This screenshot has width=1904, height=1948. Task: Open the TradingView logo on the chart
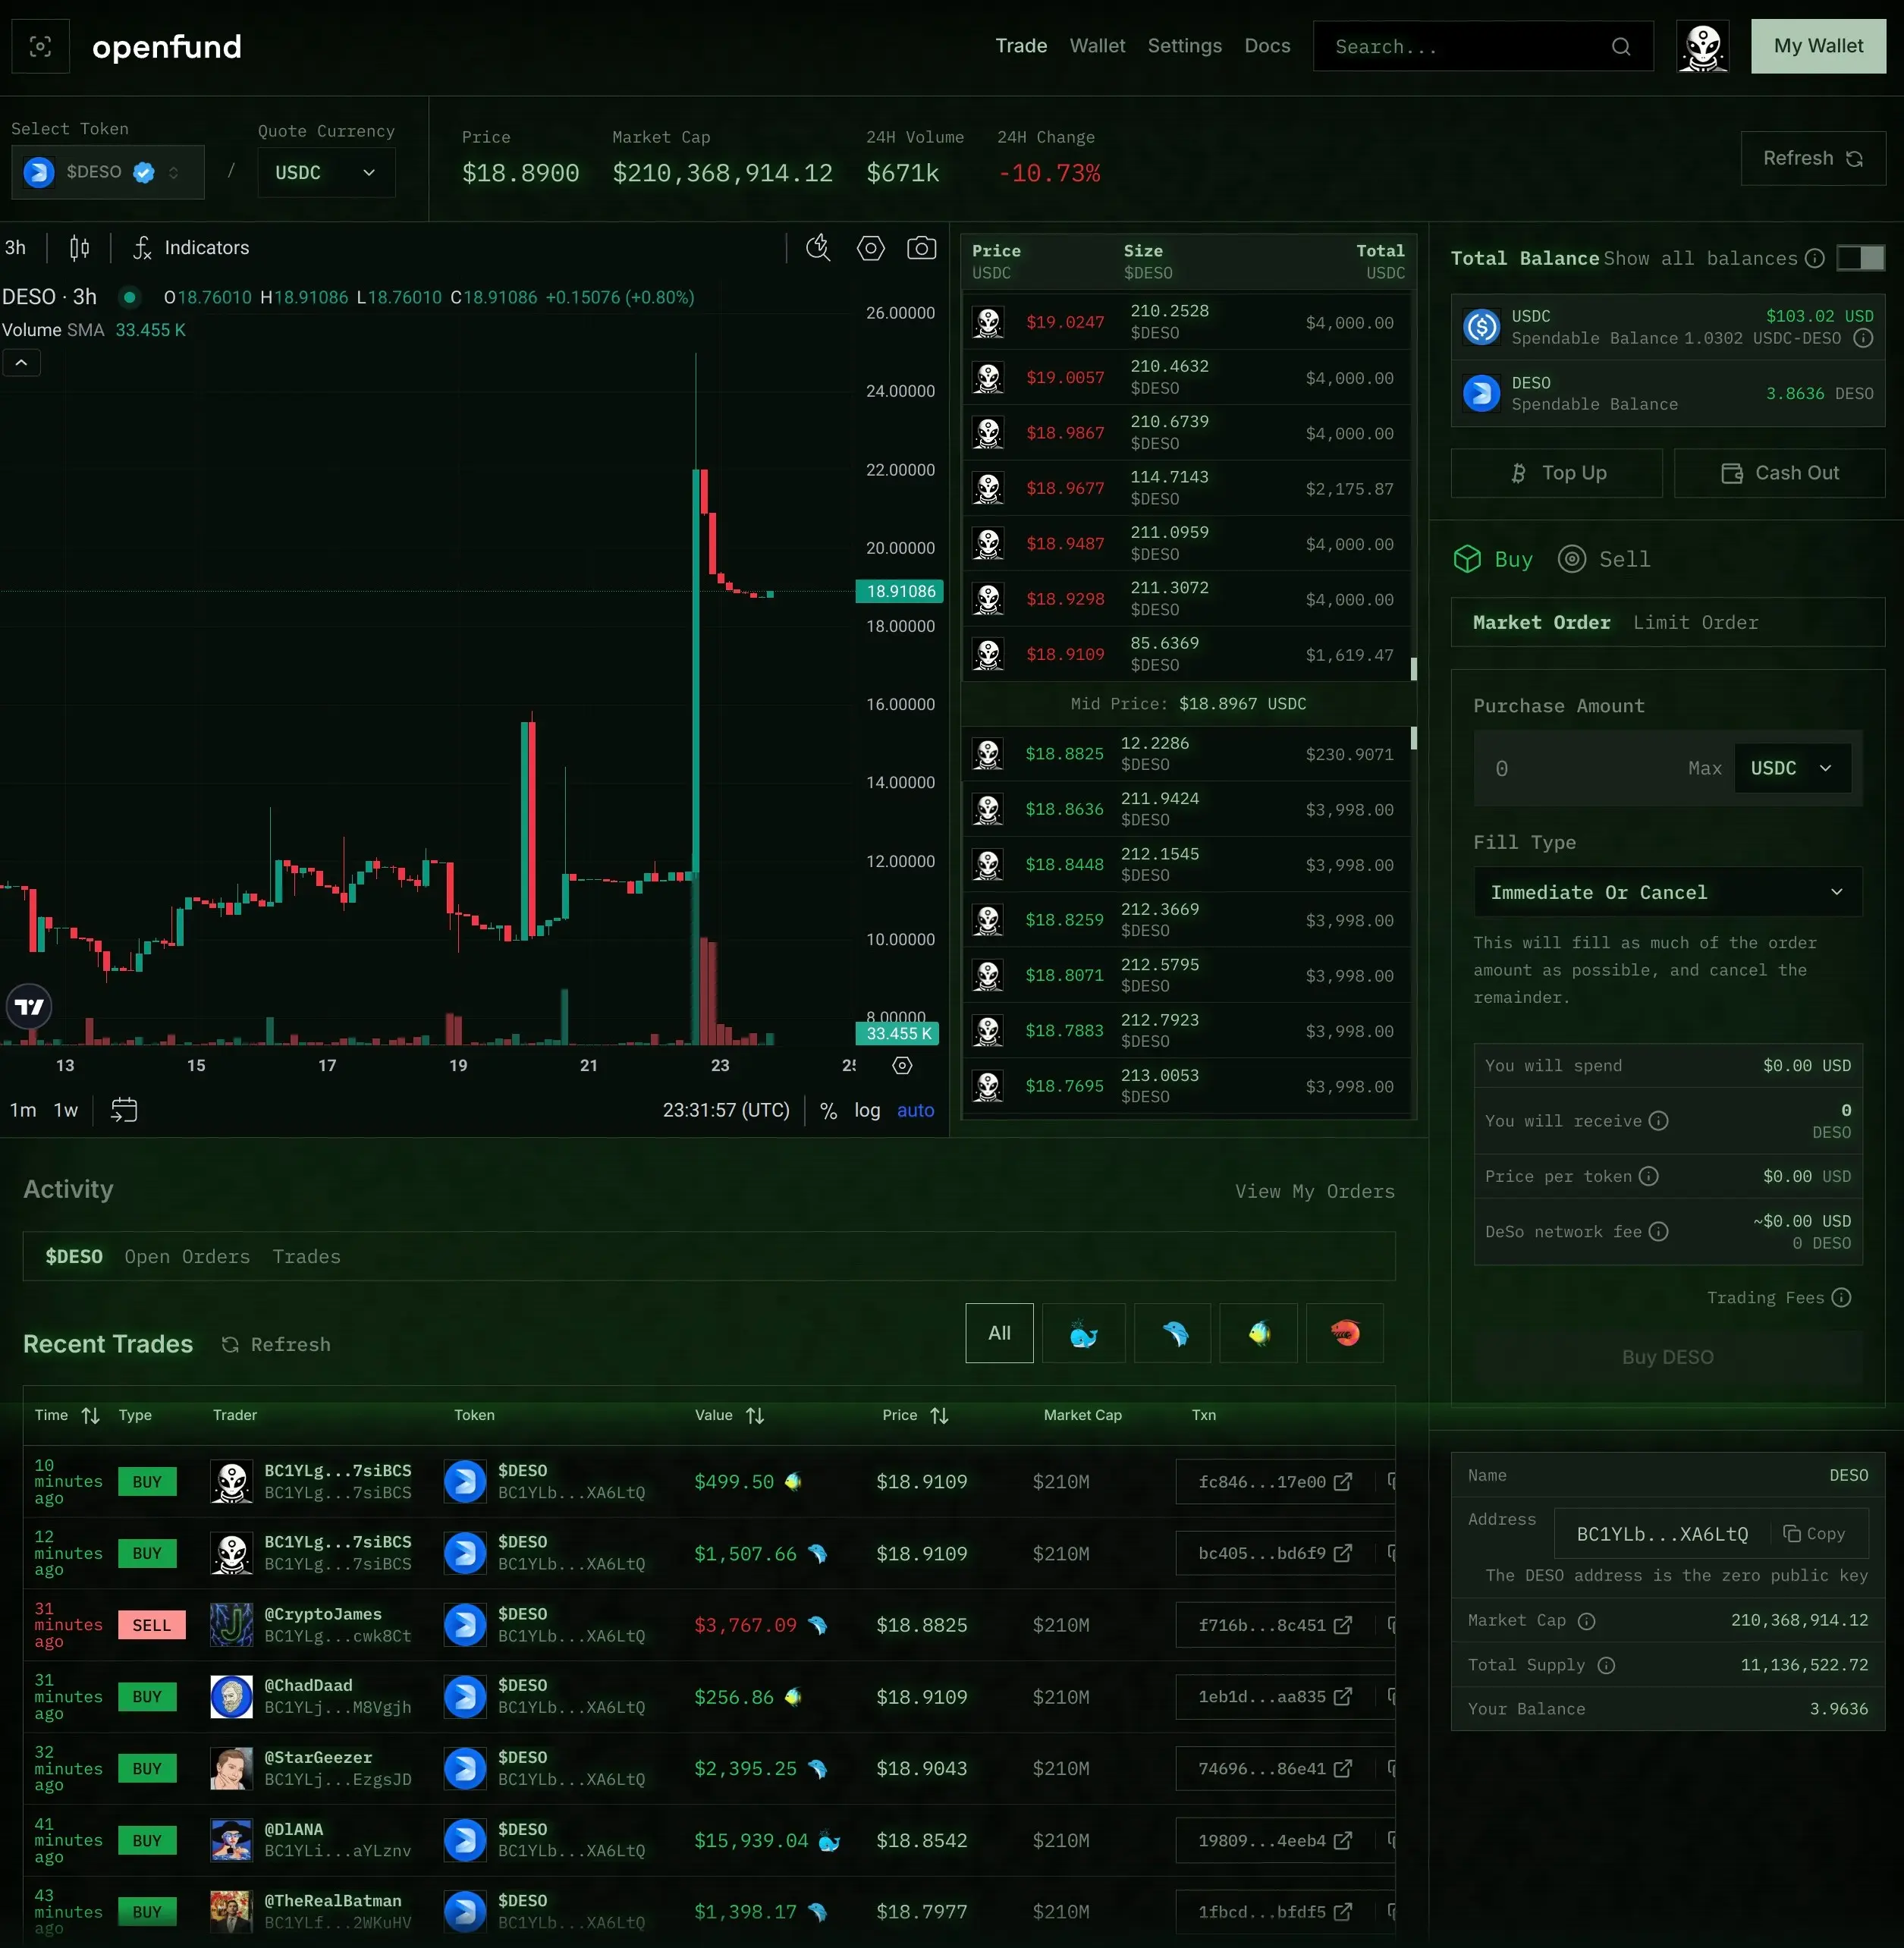click(29, 1007)
